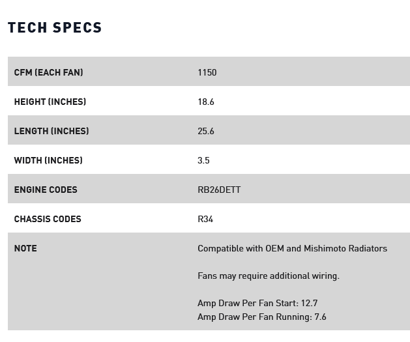This screenshot has width=410, height=342.
Task: Select the NOTE row label
Action: click(x=25, y=248)
